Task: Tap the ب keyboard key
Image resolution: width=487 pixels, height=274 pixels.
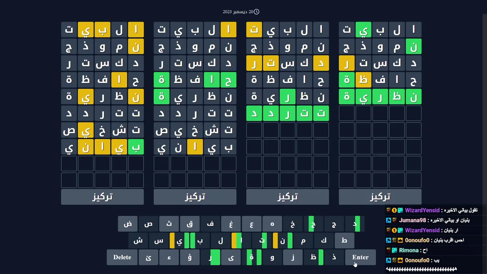Action: pos(200,241)
